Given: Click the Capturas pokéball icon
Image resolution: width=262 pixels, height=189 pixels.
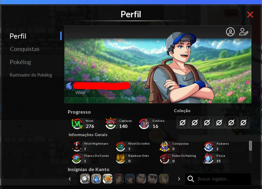Looking at the screenshot, I should coord(111,123).
